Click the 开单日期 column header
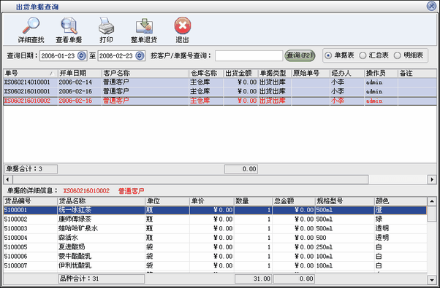The height and width of the screenshot is (288, 440). tap(80, 74)
